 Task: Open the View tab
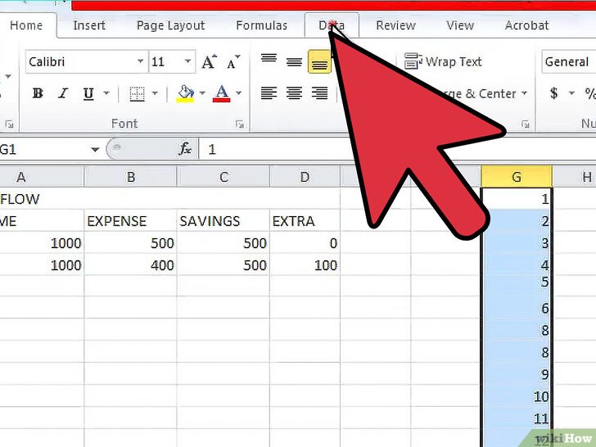(460, 25)
